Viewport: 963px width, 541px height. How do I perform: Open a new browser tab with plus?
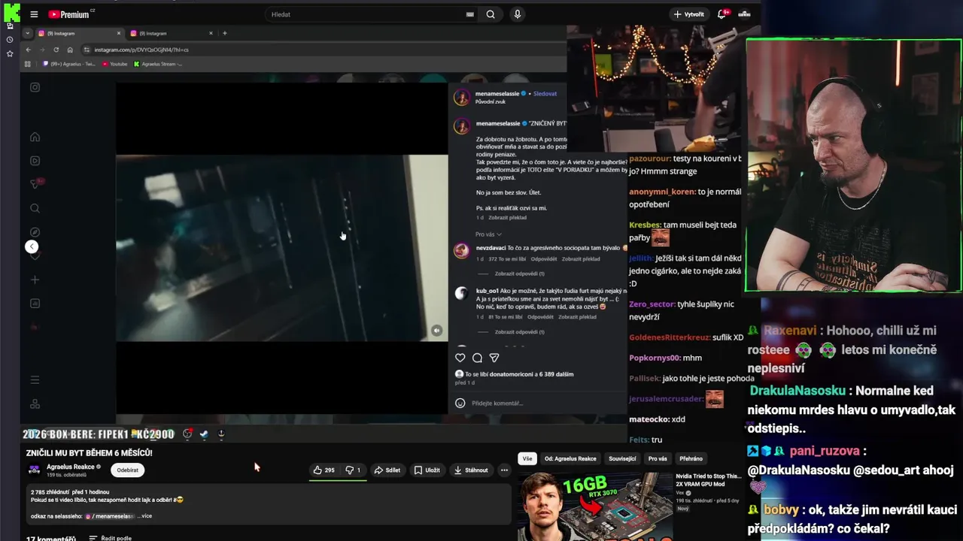click(x=224, y=33)
